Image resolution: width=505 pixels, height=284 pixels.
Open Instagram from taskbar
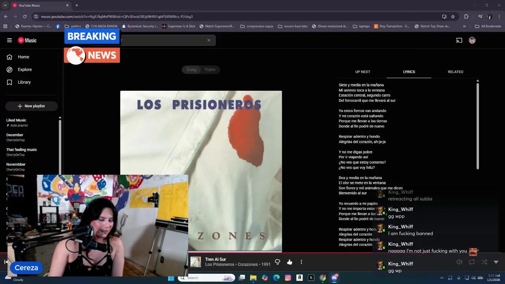coord(288,278)
